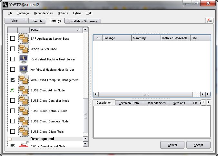Sort packages by Summary column
Image resolution: width=218 pixels, height=156 pixels.
point(146,38)
